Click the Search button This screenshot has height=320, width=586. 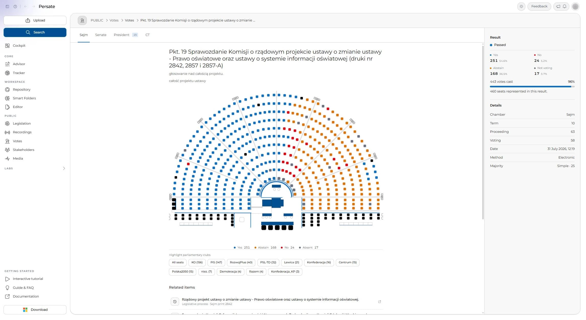coord(35,32)
